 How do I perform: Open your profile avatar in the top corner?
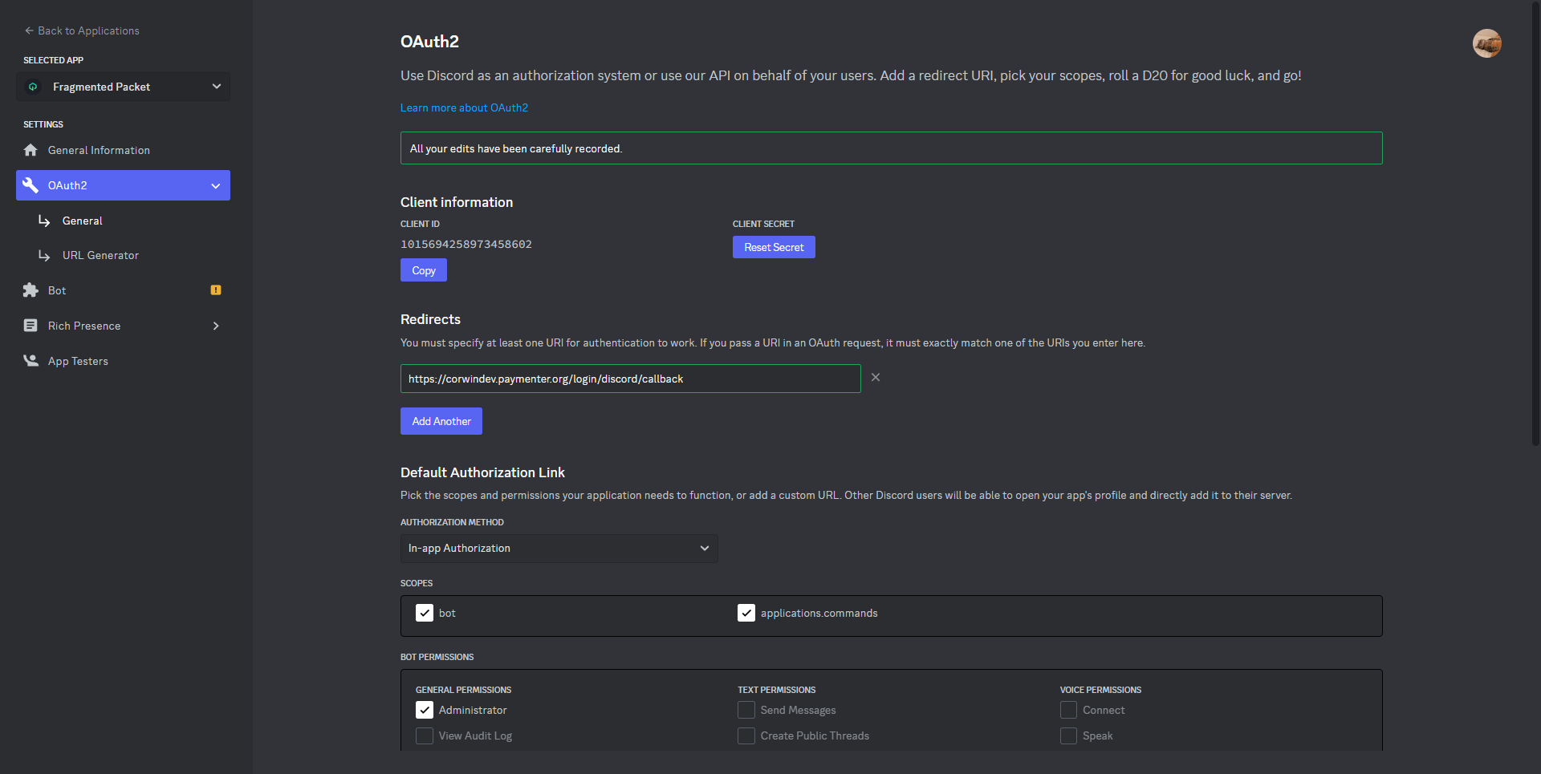click(1487, 43)
